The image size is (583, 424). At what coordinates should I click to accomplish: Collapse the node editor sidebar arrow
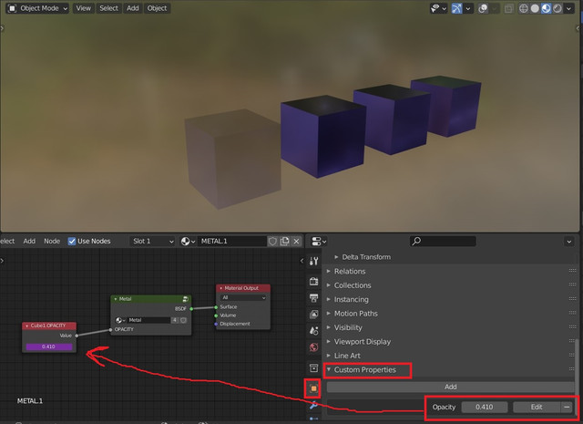[x=302, y=261]
